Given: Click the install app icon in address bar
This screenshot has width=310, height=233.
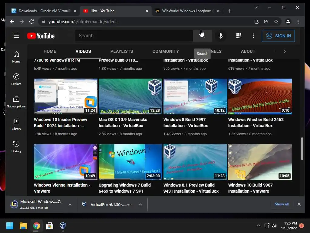Looking at the screenshot, I should [257, 22].
